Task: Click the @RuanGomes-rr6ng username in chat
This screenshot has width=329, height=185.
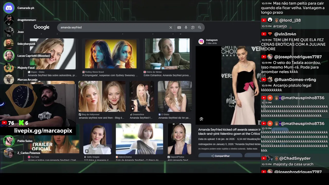Action: point(295,80)
